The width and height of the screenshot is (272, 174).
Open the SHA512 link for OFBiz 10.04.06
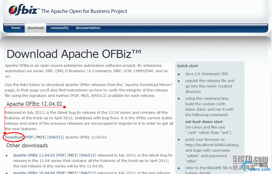pyautogui.click(x=87, y=173)
